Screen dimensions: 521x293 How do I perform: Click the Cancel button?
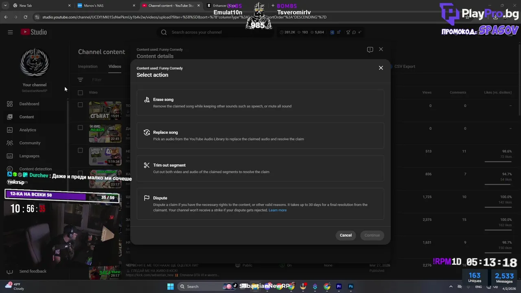[x=346, y=235]
